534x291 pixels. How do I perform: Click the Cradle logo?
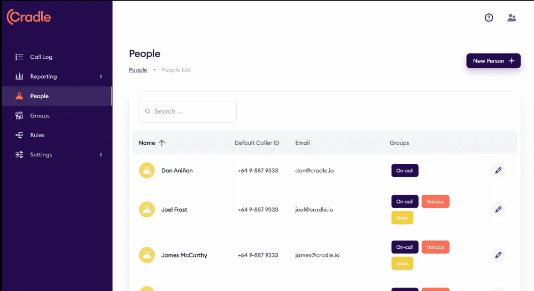pyautogui.click(x=29, y=17)
